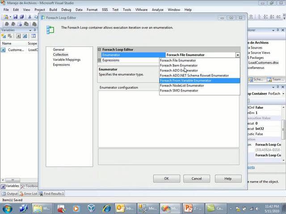
Task: Click the Foreach Loop Editor title icon
Action: pos(43,18)
